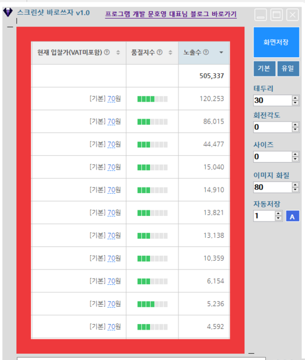Click quality bar in 120,253 row
This screenshot has height=360, width=305.
point(152,99)
